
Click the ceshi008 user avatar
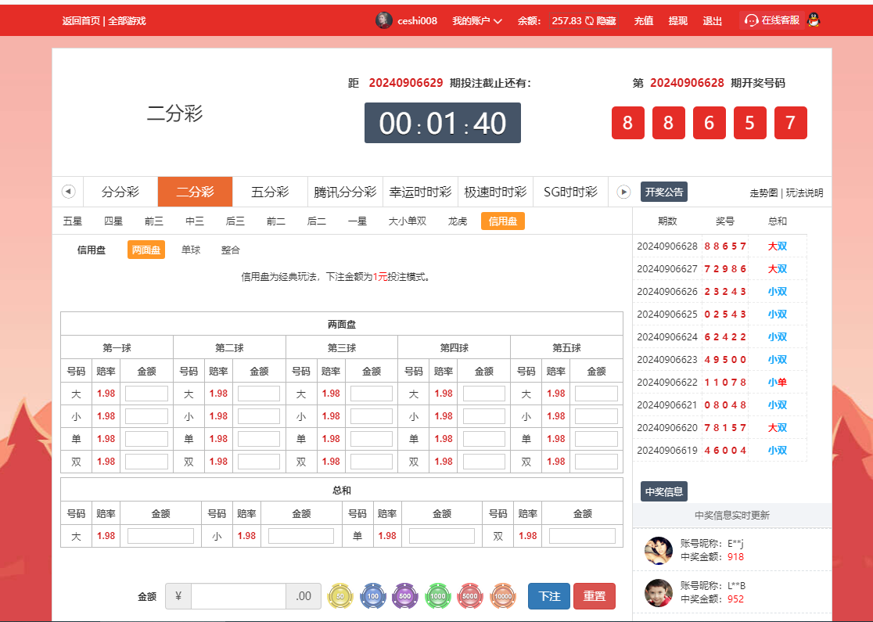(x=383, y=20)
